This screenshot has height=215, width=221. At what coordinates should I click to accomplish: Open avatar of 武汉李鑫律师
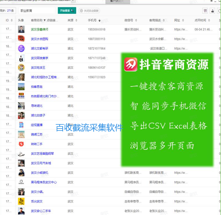pos(21,29)
